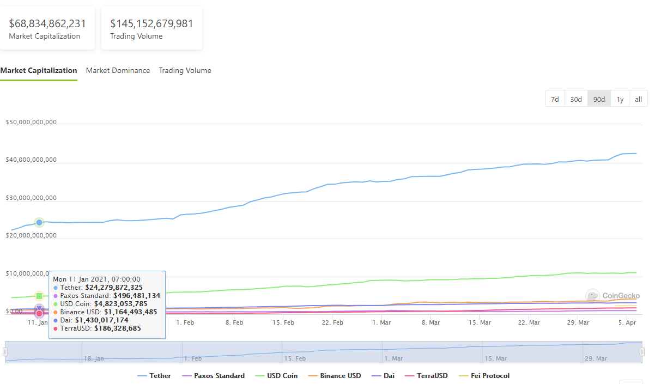This screenshot has width=655, height=384.
Task: Click the right navigator range handle
Action: [x=642, y=352]
